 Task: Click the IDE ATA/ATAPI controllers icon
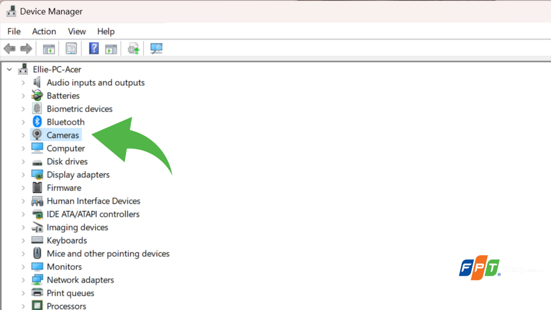tap(37, 214)
